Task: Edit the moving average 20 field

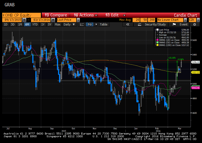Action: [x=136, y=20]
